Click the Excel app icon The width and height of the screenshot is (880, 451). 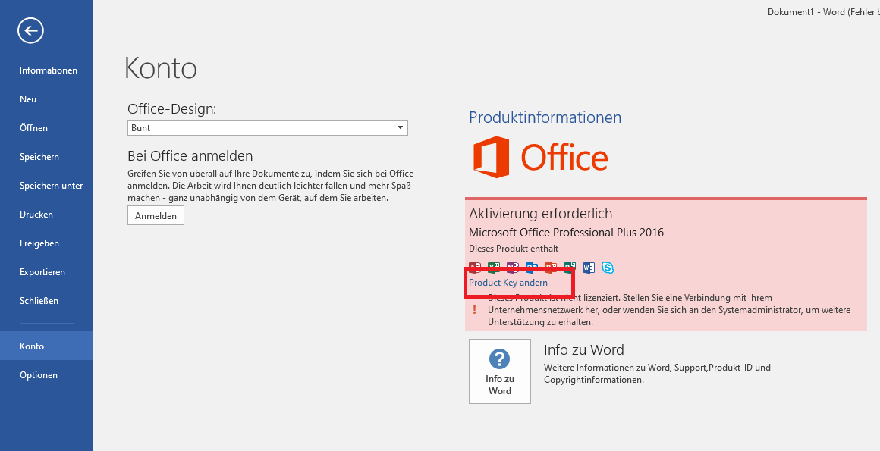click(494, 267)
